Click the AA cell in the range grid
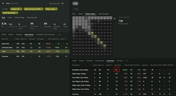 [74, 18]
